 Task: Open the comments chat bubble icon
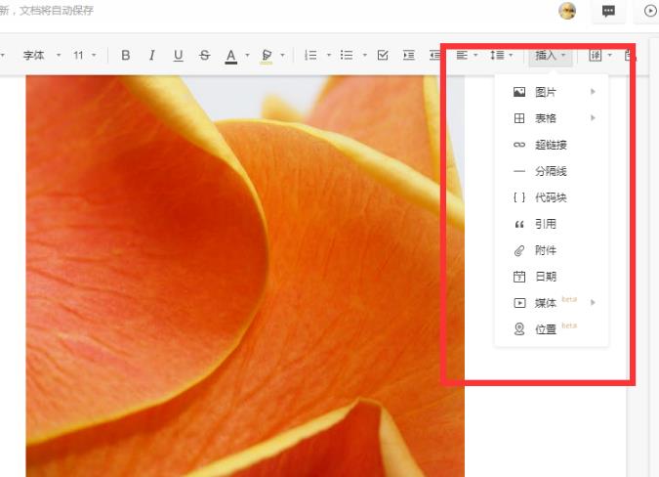(608, 11)
